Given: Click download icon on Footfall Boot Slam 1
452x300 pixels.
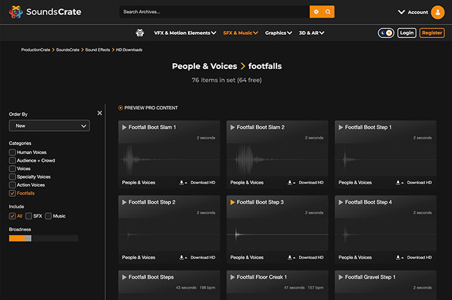Looking at the screenshot, I should 183,183.
